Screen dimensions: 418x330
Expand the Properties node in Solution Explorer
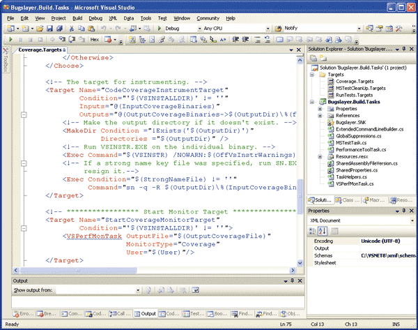[x=320, y=109]
